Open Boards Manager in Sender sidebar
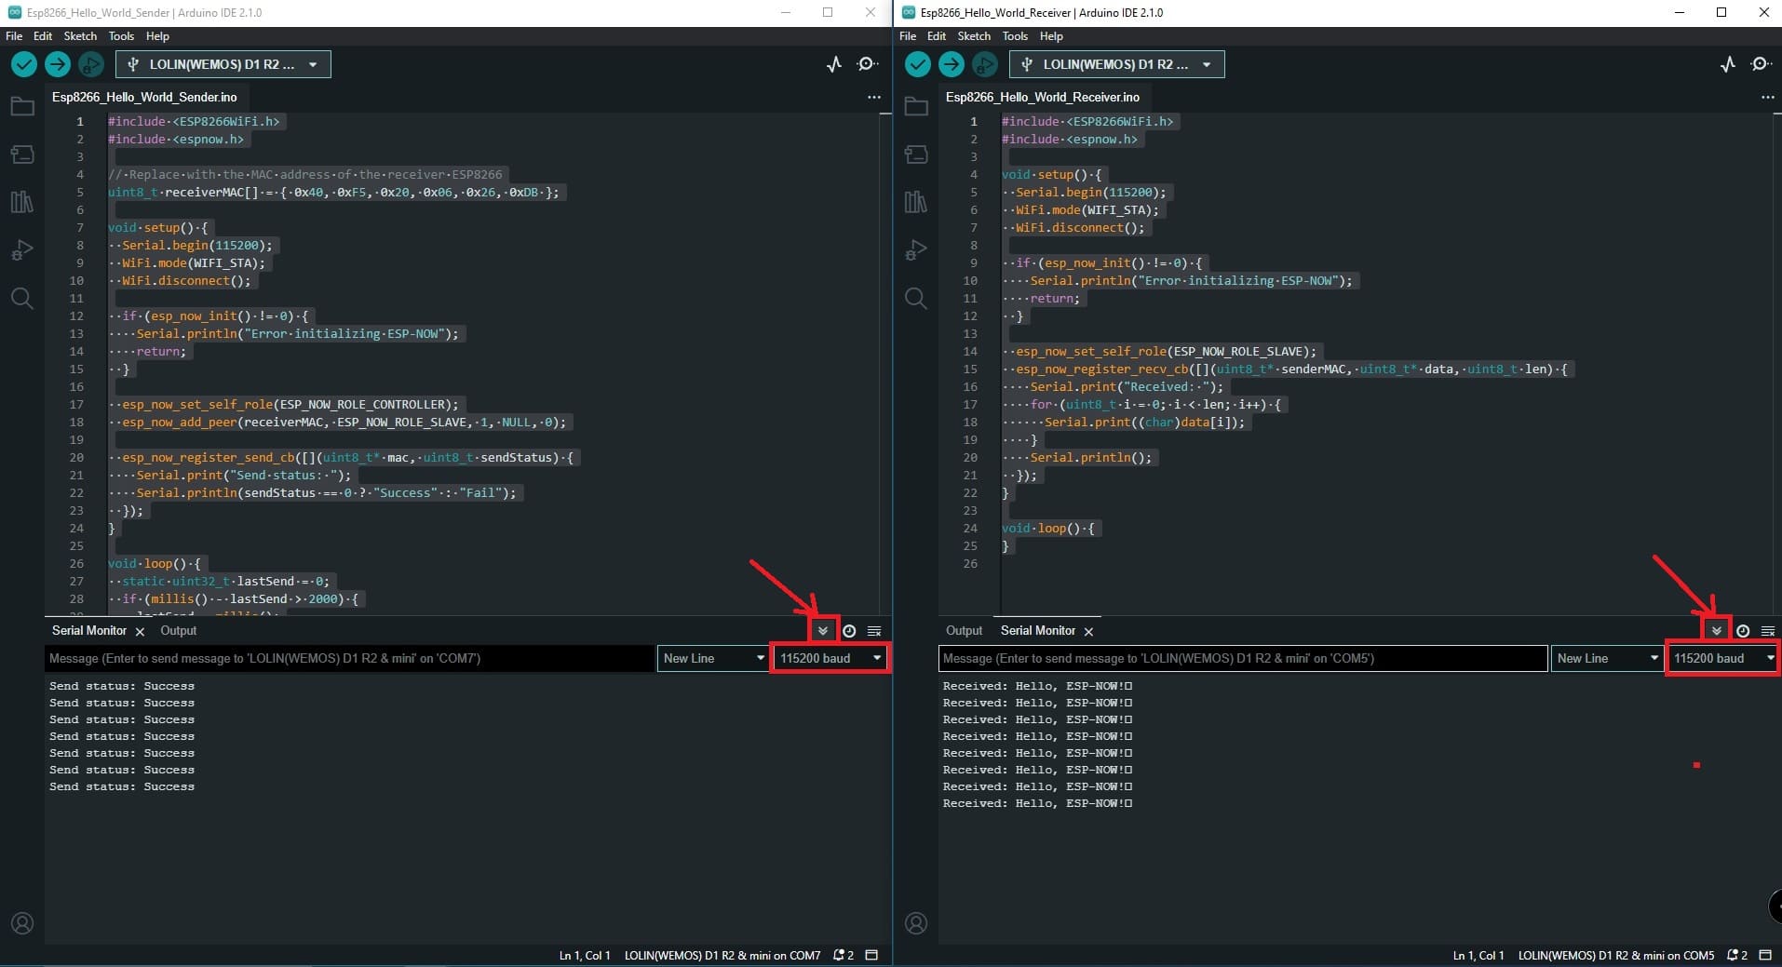This screenshot has width=1782, height=967. pyautogui.click(x=22, y=154)
